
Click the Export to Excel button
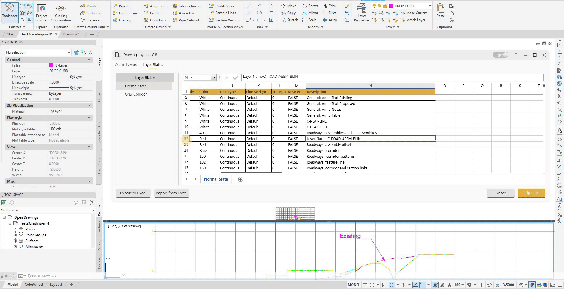[x=133, y=193]
